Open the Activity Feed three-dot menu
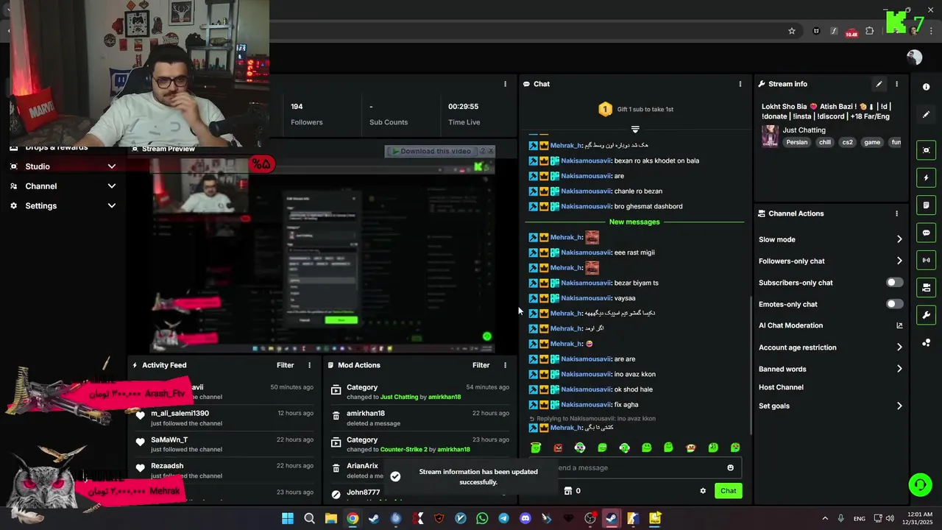 pos(309,365)
